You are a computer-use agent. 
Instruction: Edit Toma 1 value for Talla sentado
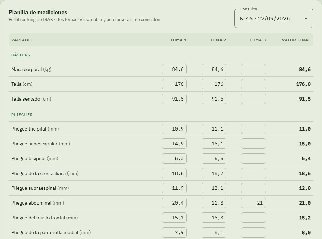point(174,99)
